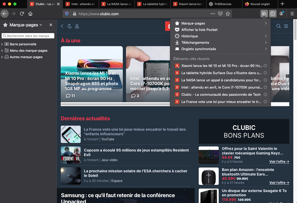The width and height of the screenshot is (297, 203).
Task: Open comments bubble with 11 on Xiaomi card
Action: click(x=70, y=96)
